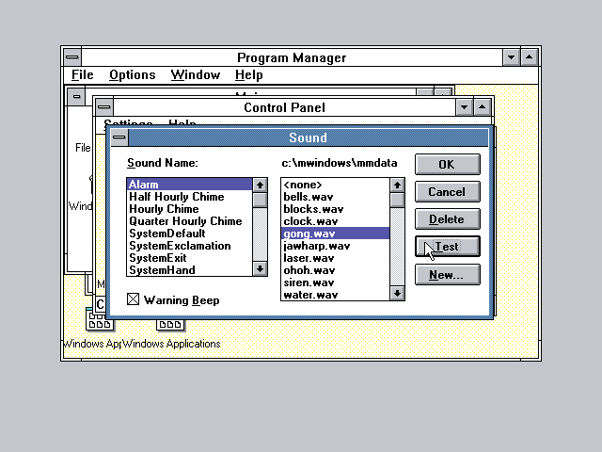
Task: Minimize the Program Manager window
Action: pos(511,57)
